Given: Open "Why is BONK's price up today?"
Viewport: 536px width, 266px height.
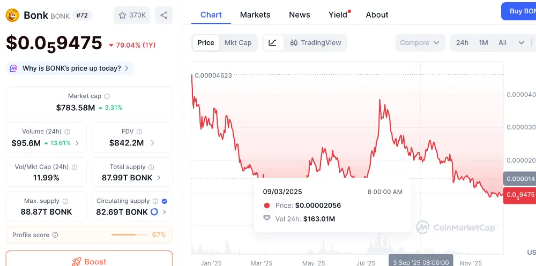Looking at the screenshot, I should coord(70,69).
